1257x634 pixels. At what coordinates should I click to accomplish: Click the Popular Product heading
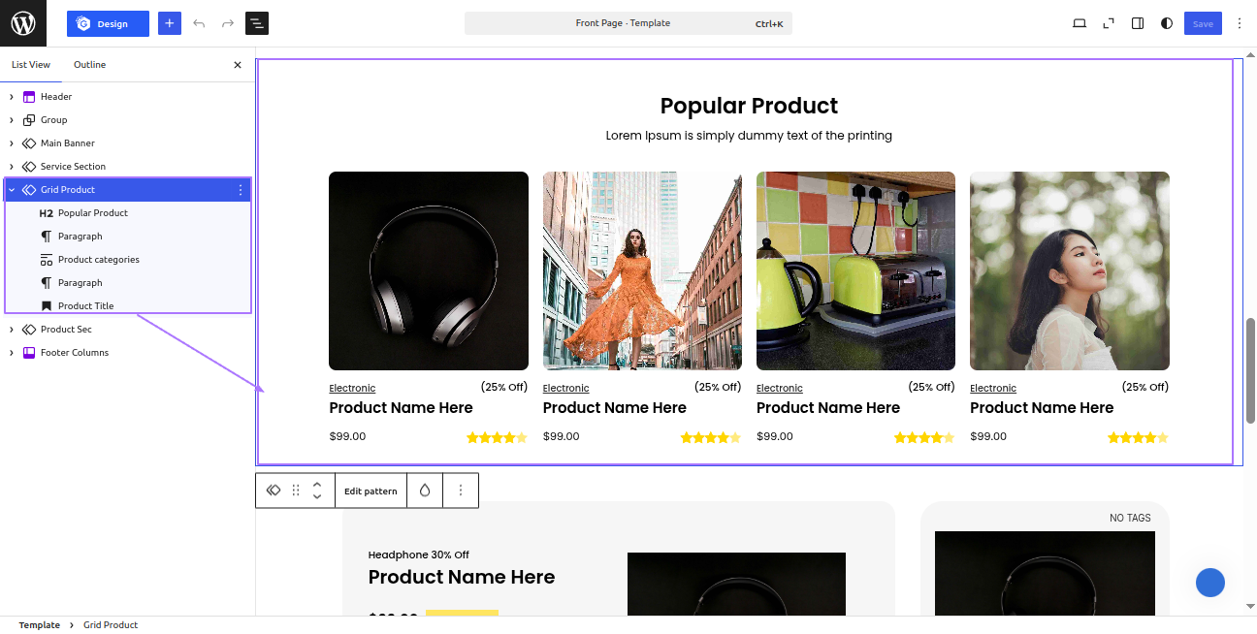click(749, 106)
